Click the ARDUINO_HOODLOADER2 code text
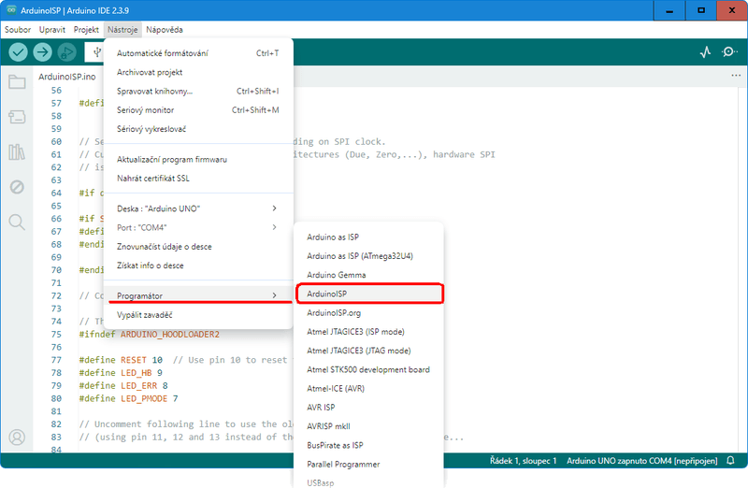This screenshot has width=748, height=488. [x=170, y=335]
